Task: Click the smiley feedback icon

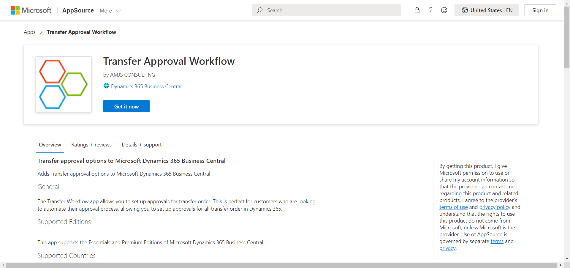Action: 444,10
